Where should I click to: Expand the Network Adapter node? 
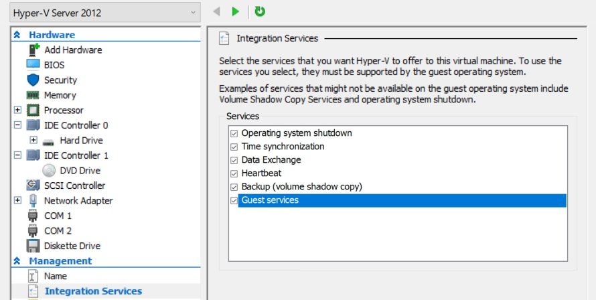click(x=17, y=201)
